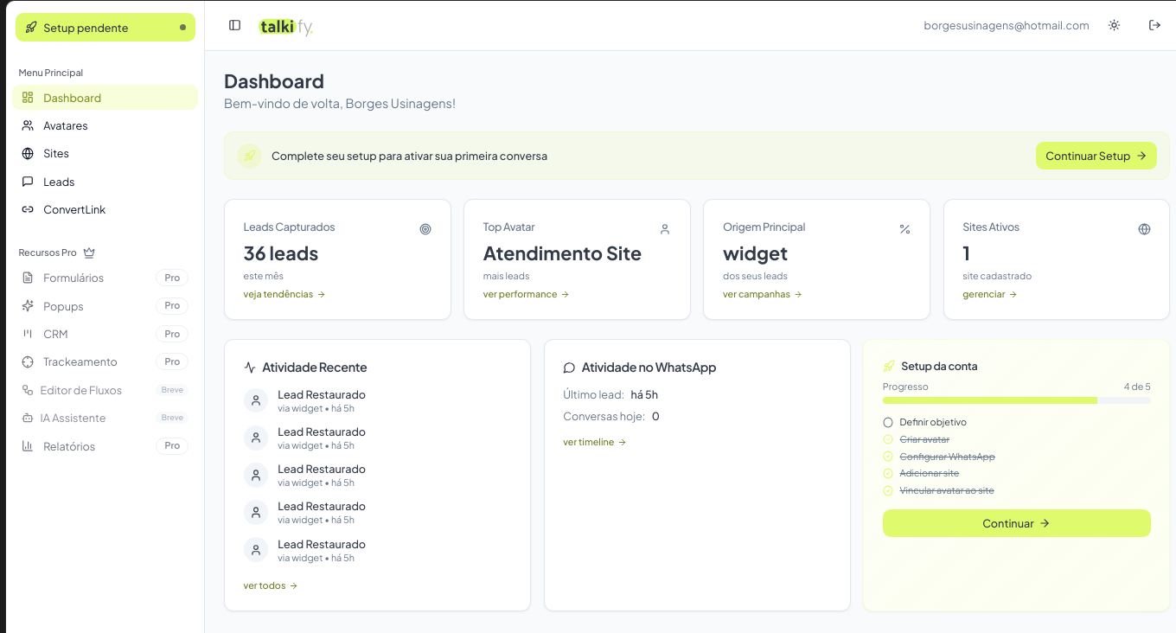Go to Sites menu item
Screen dimensions: 1176x633
105,153
